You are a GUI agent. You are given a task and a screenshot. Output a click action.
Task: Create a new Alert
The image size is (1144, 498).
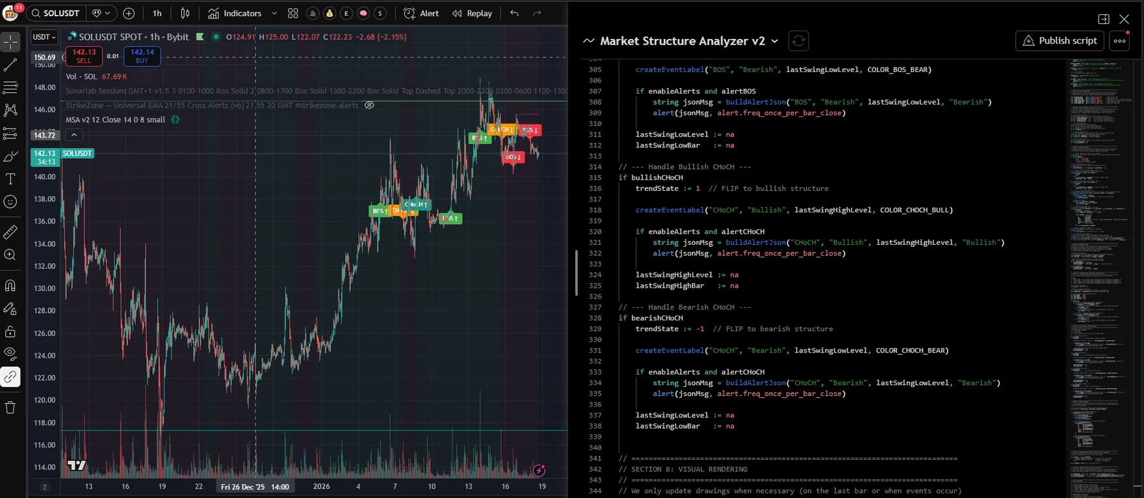(x=421, y=13)
